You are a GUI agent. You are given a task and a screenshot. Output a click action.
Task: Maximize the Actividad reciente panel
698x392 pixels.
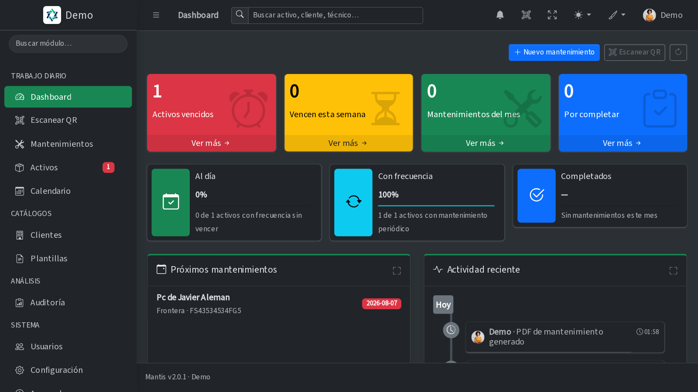click(673, 270)
